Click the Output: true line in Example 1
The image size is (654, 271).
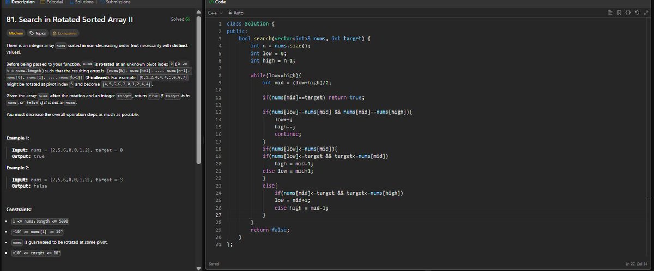click(x=28, y=156)
